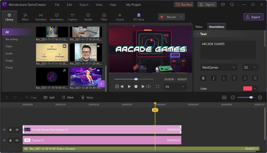The width and height of the screenshot is (267, 153).
Task: Zoom in the timeline
Action: 260,98
